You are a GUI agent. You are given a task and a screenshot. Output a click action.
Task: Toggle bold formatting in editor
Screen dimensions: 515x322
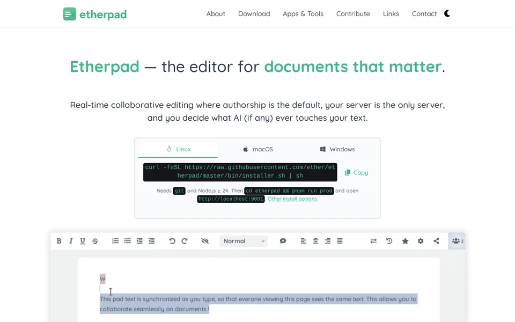click(x=59, y=241)
